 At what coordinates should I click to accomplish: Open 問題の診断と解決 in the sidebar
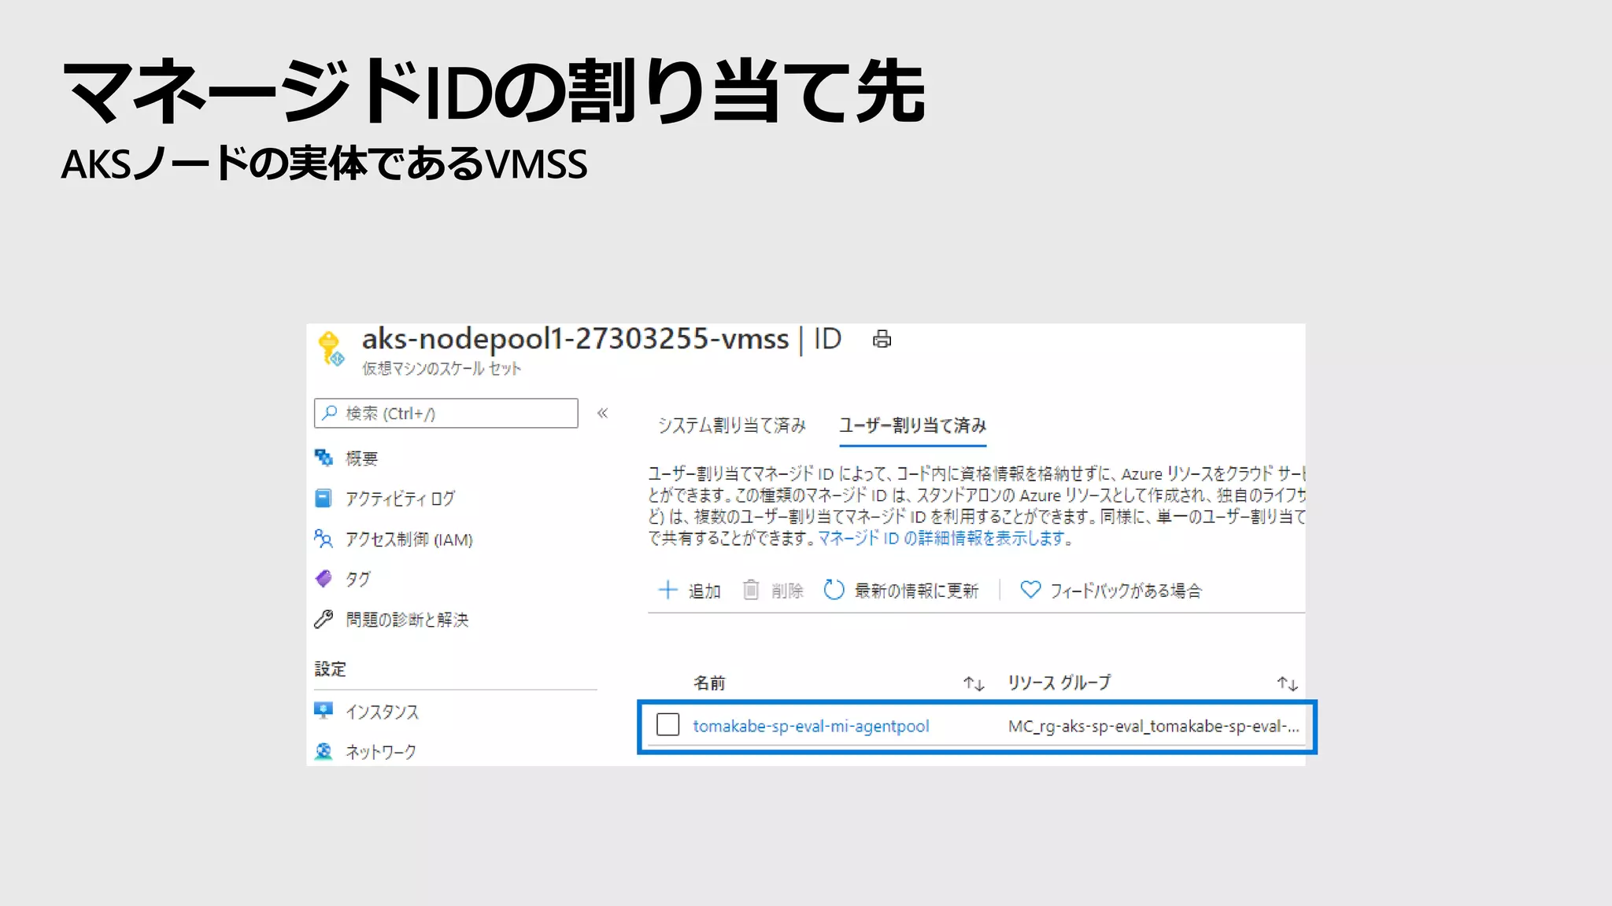(407, 620)
